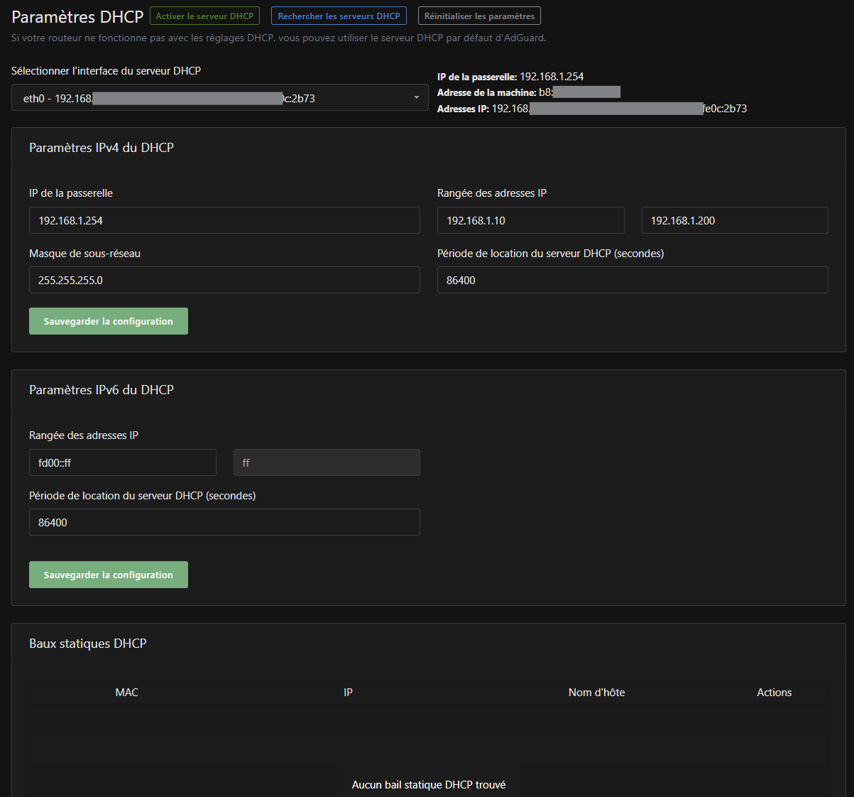Click the Nom d'hôte column header

[596, 692]
